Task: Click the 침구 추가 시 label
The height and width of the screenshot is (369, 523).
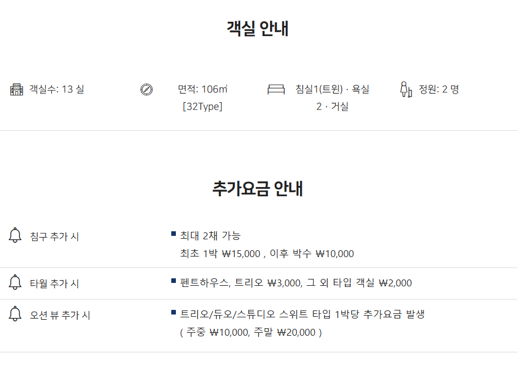Action: (x=55, y=236)
